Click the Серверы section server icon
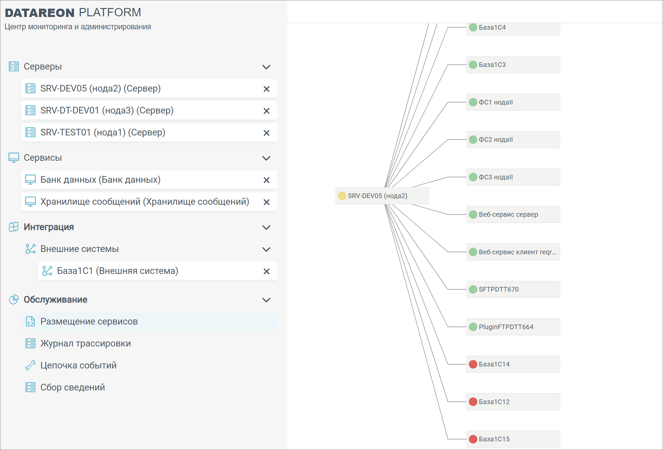This screenshot has width=663, height=450. click(14, 66)
